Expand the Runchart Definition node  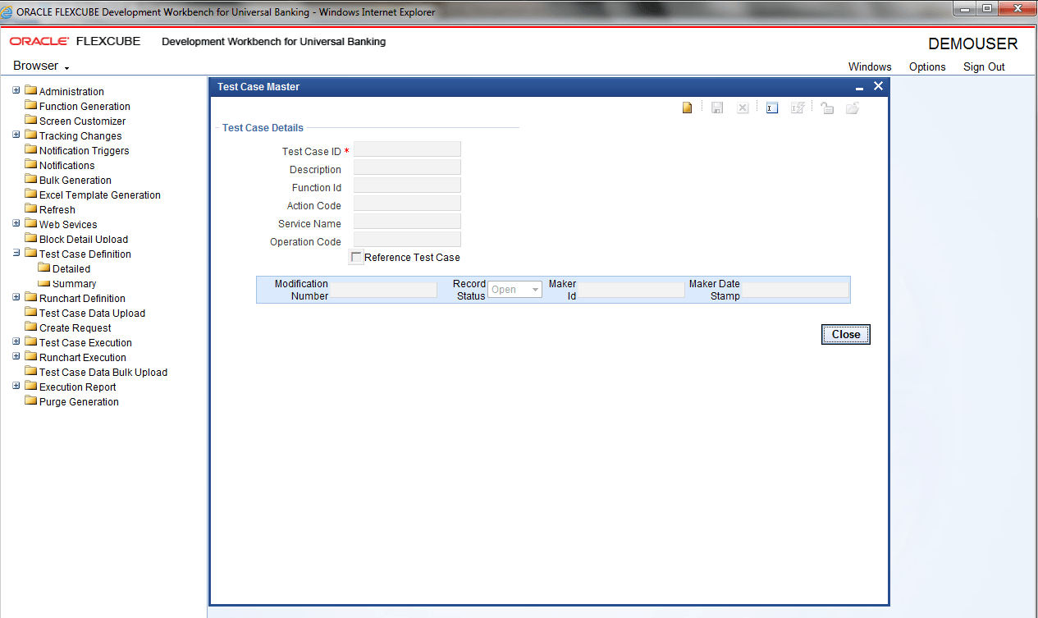(16, 297)
